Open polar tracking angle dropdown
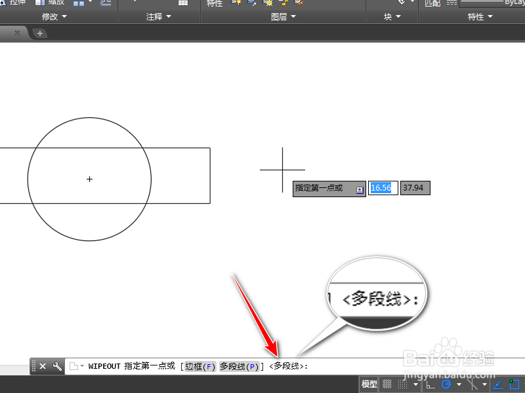Screen dimensions: 525x393 (459, 384)
